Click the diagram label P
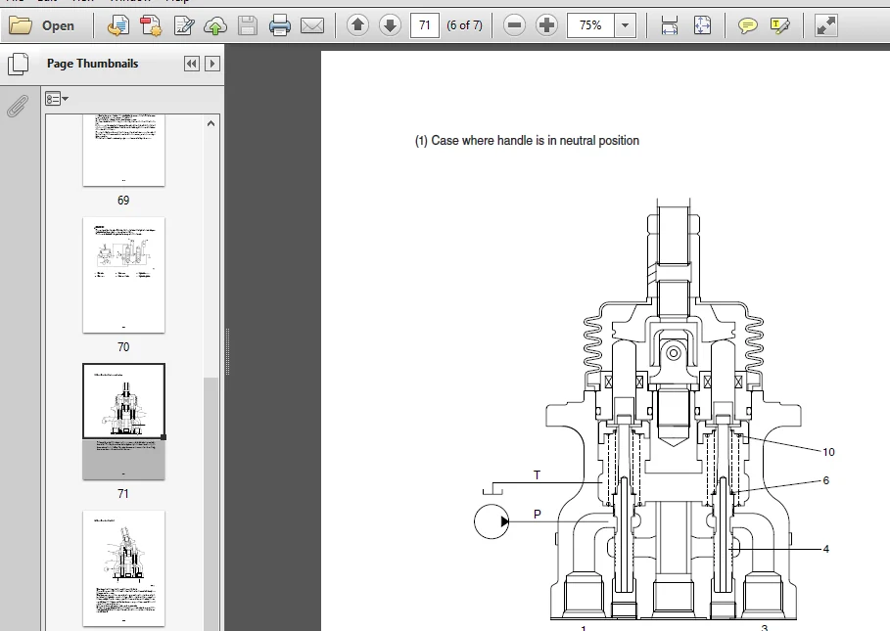Image resolution: width=890 pixels, height=631 pixels. click(x=537, y=515)
